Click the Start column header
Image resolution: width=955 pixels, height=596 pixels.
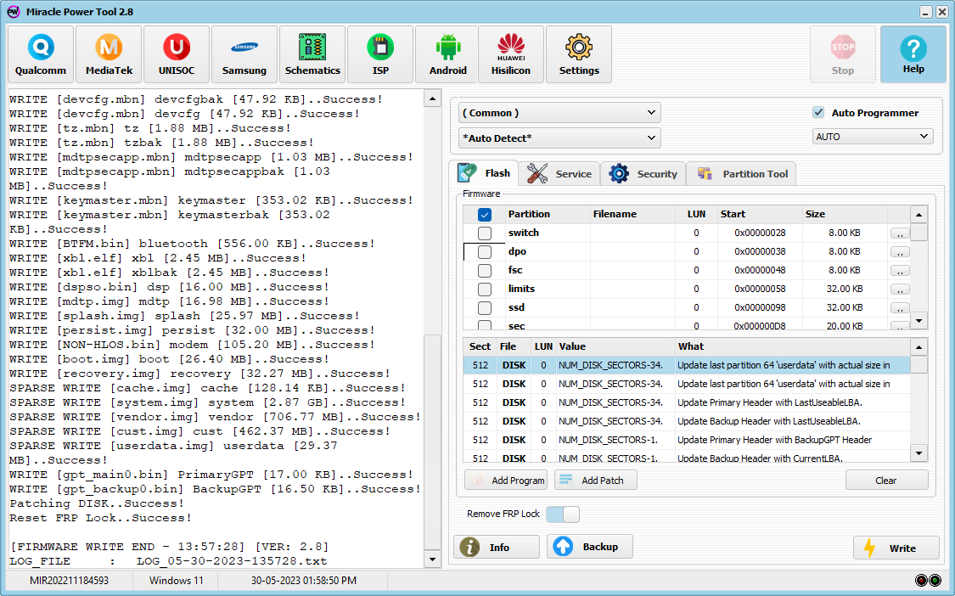(760, 214)
